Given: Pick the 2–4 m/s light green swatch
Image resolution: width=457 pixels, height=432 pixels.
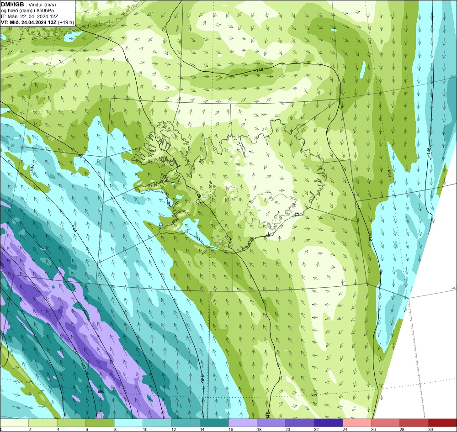Looking at the screenshot, I should pyautogui.click(x=43, y=423).
